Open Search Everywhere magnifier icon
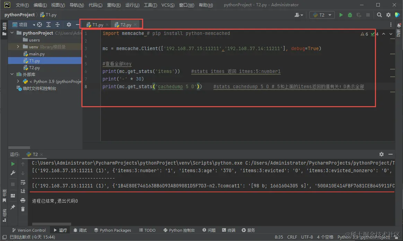 (379, 15)
